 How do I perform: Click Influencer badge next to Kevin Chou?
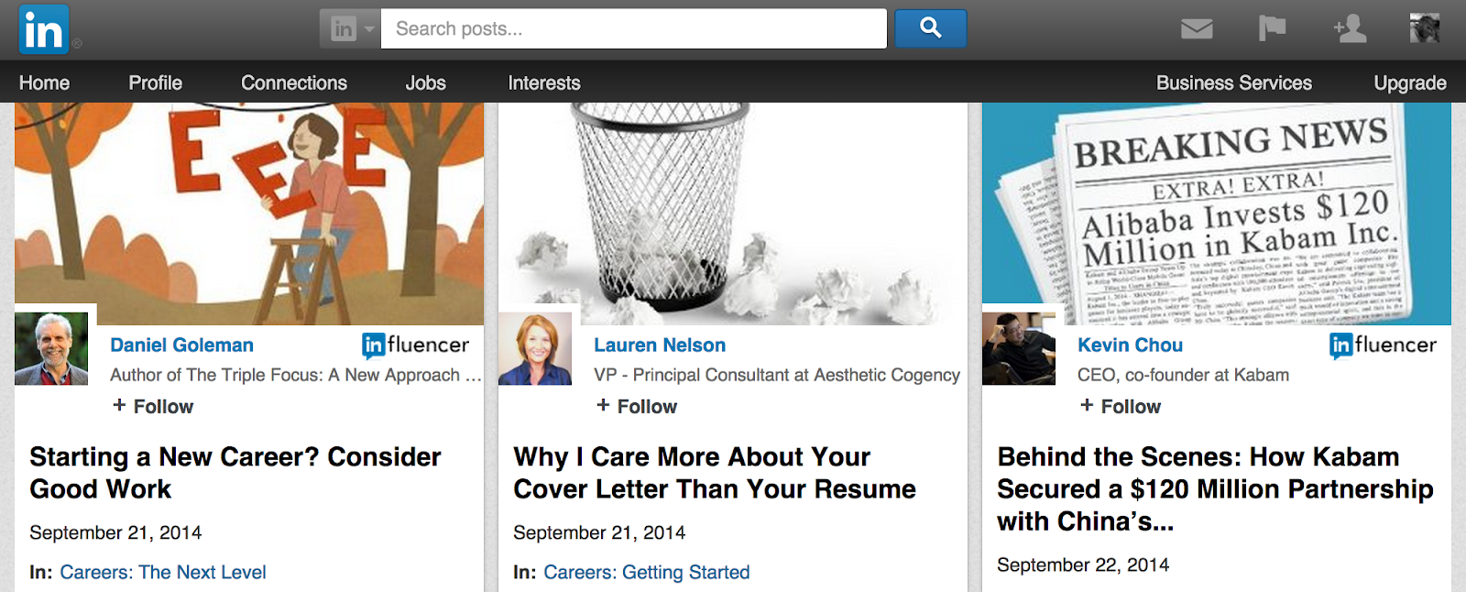click(1383, 345)
